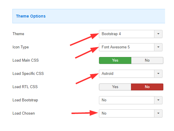Image resolution: width=174 pixels, height=131 pixels.
Task: Enable Load RTL CSS with Yes
Action: click(x=115, y=87)
